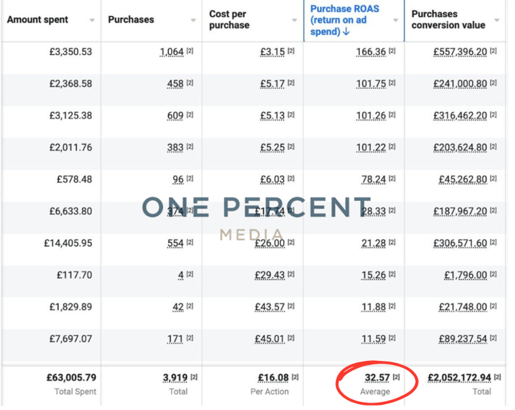Click footnote marker next to £45,262.80
This screenshot has width=515, height=410.
(493, 179)
